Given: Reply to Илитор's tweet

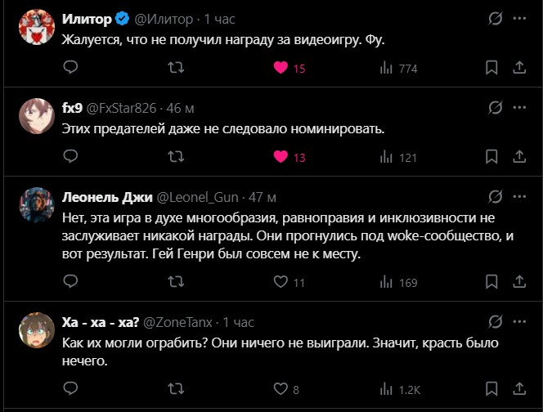Looking at the screenshot, I should 70,69.
